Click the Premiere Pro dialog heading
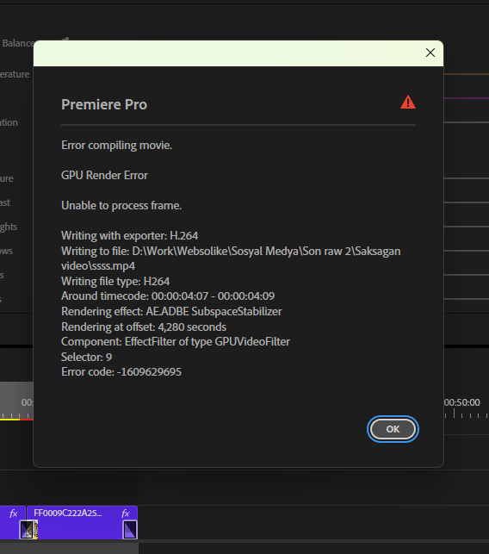The width and height of the screenshot is (489, 554). coord(104,104)
